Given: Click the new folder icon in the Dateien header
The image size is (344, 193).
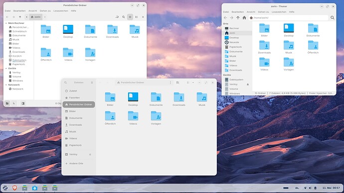Looking at the screenshot, I should 177,83.
